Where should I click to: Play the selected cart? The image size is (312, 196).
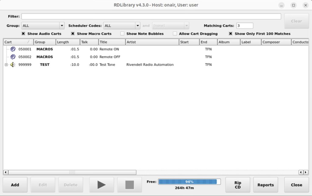[102, 185]
